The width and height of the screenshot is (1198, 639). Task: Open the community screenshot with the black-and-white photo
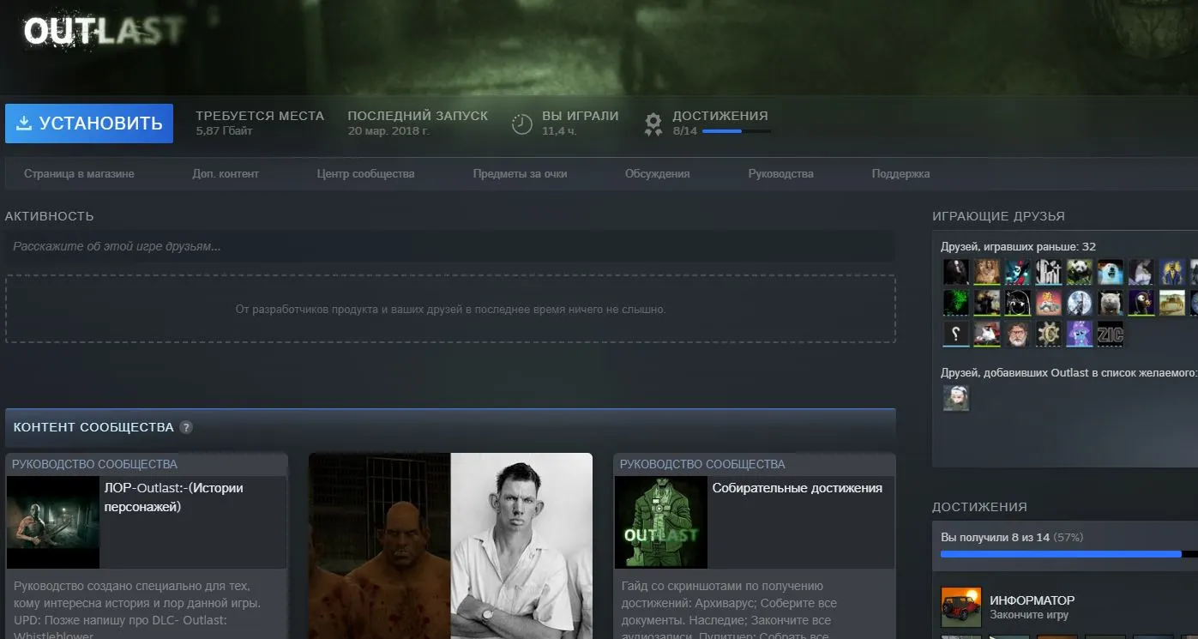point(450,546)
